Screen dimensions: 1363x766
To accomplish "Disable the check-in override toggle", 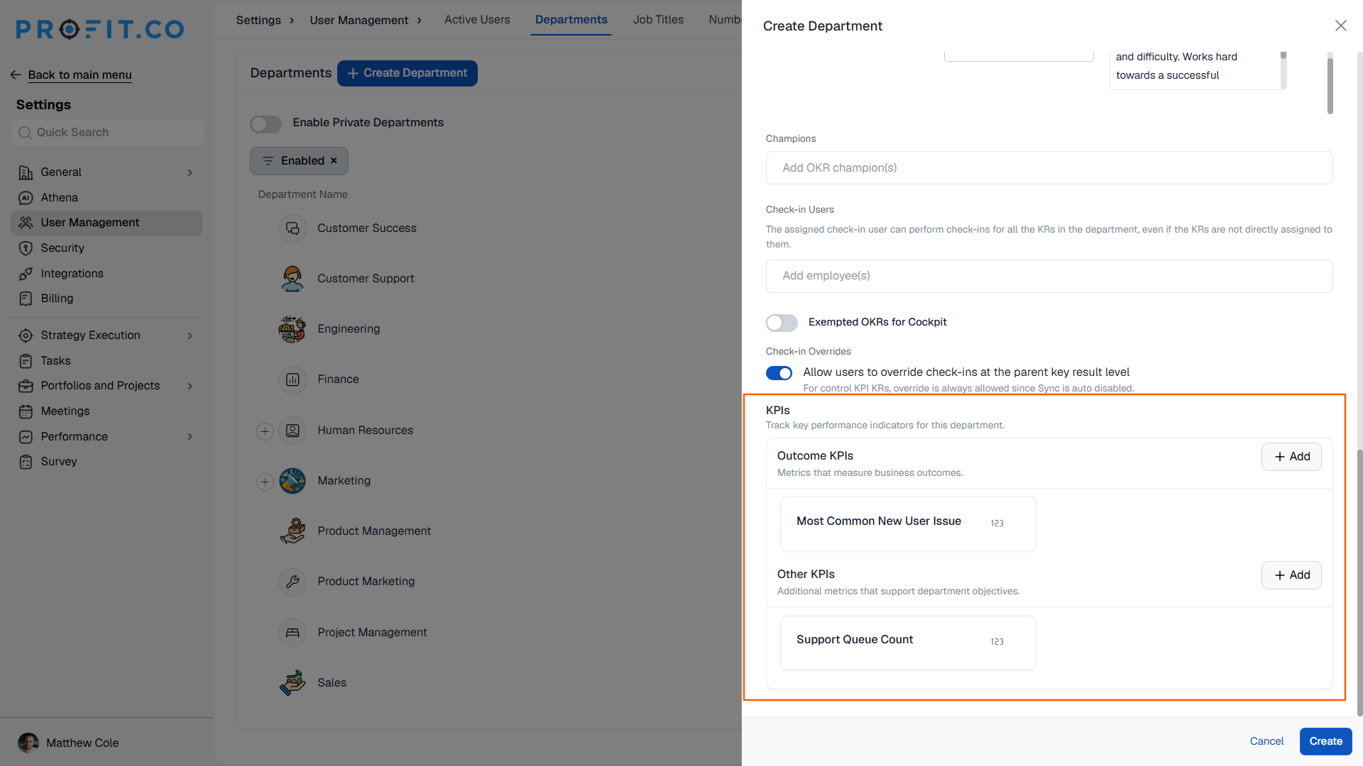I will tap(779, 373).
